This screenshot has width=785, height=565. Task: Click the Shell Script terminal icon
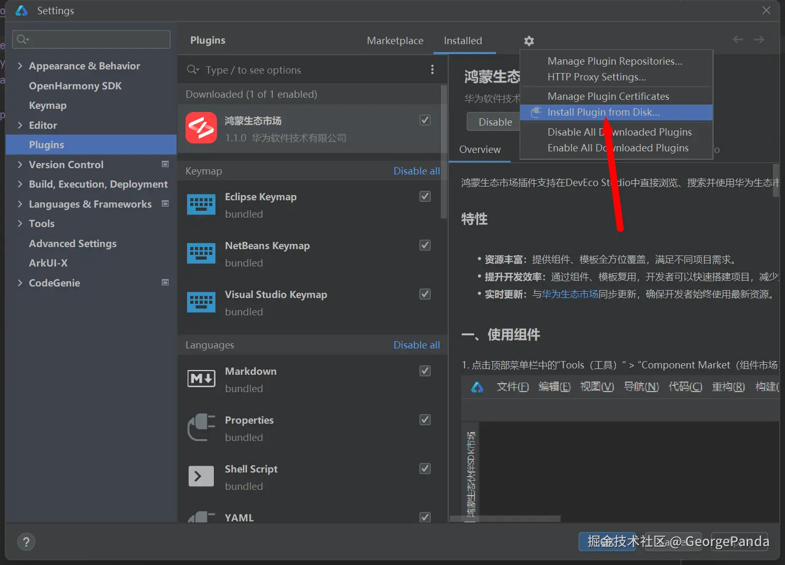(201, 476)
